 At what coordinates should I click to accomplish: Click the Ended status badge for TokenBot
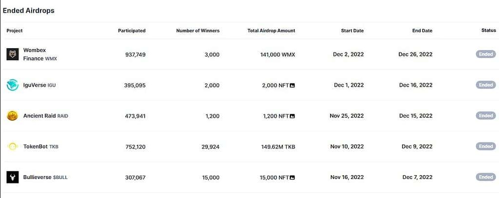(x=486, y=146)
